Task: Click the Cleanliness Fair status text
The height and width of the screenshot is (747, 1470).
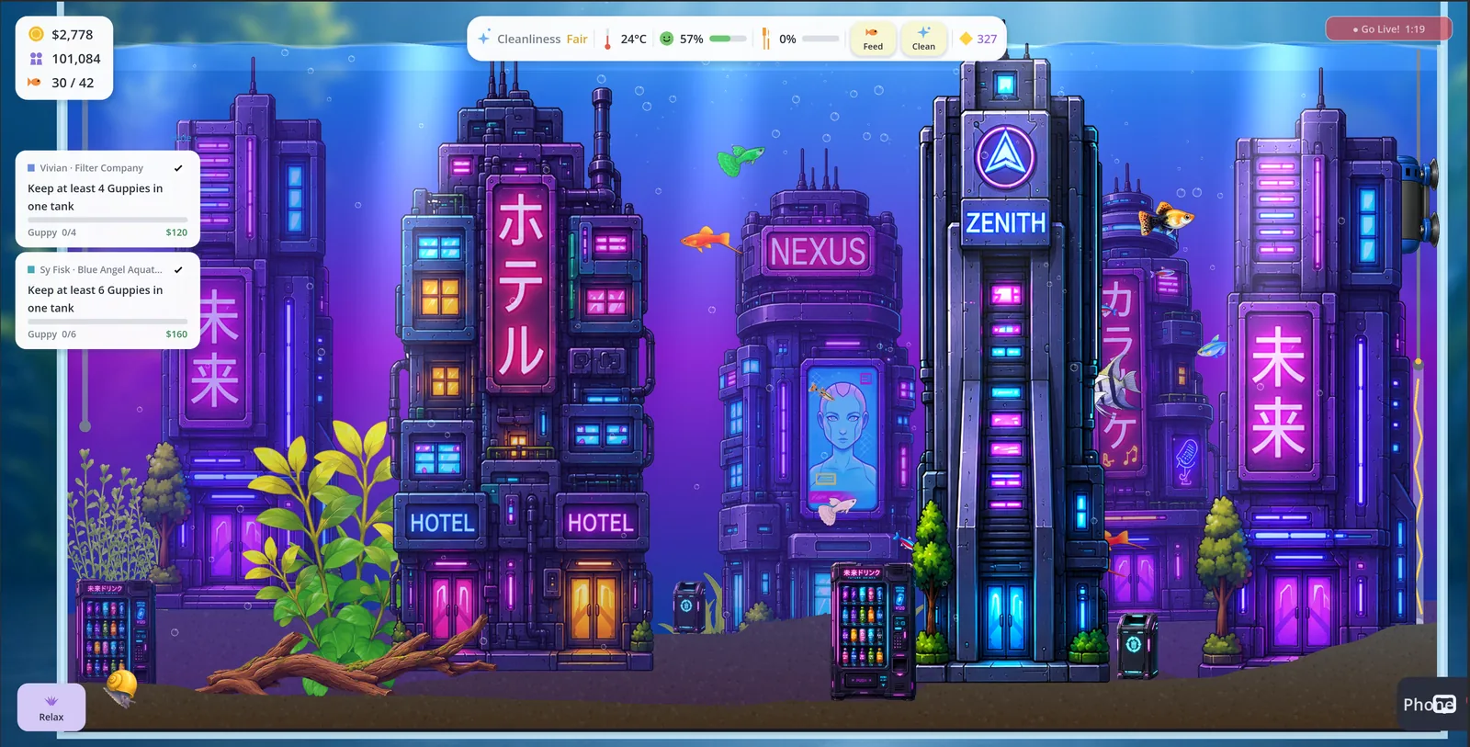Action: 542,39
